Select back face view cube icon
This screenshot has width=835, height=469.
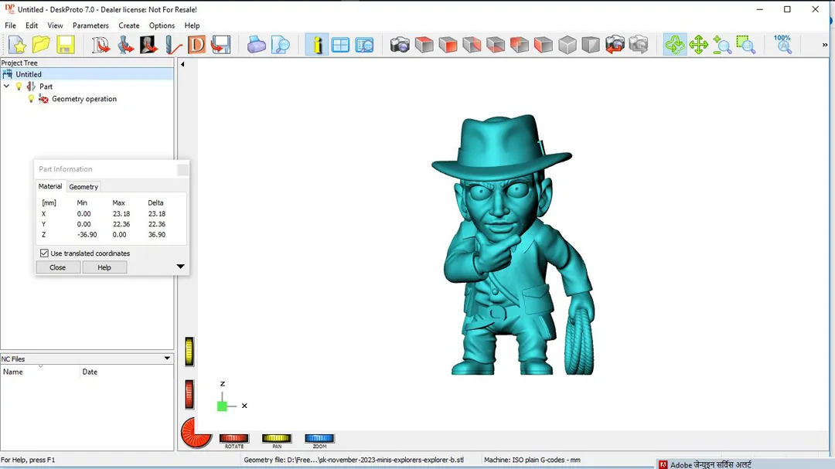[472, 45]
